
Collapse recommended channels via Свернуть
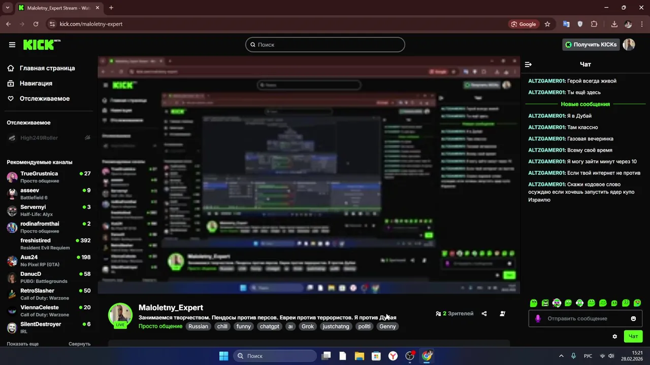point(80,344)
